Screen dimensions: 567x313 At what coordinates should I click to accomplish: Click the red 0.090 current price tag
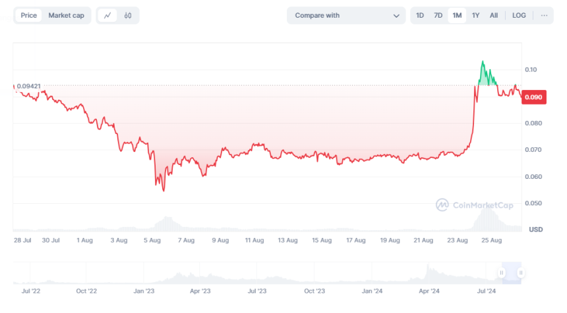(533, 97)
